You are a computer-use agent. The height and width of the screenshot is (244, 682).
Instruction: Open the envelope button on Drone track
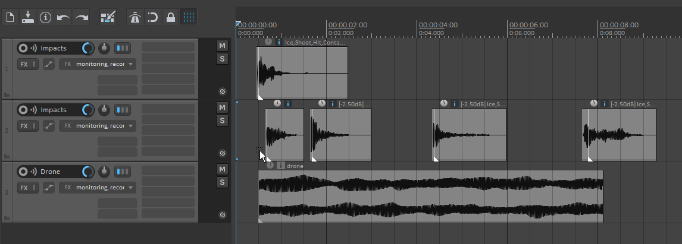[x=49, y=188]
